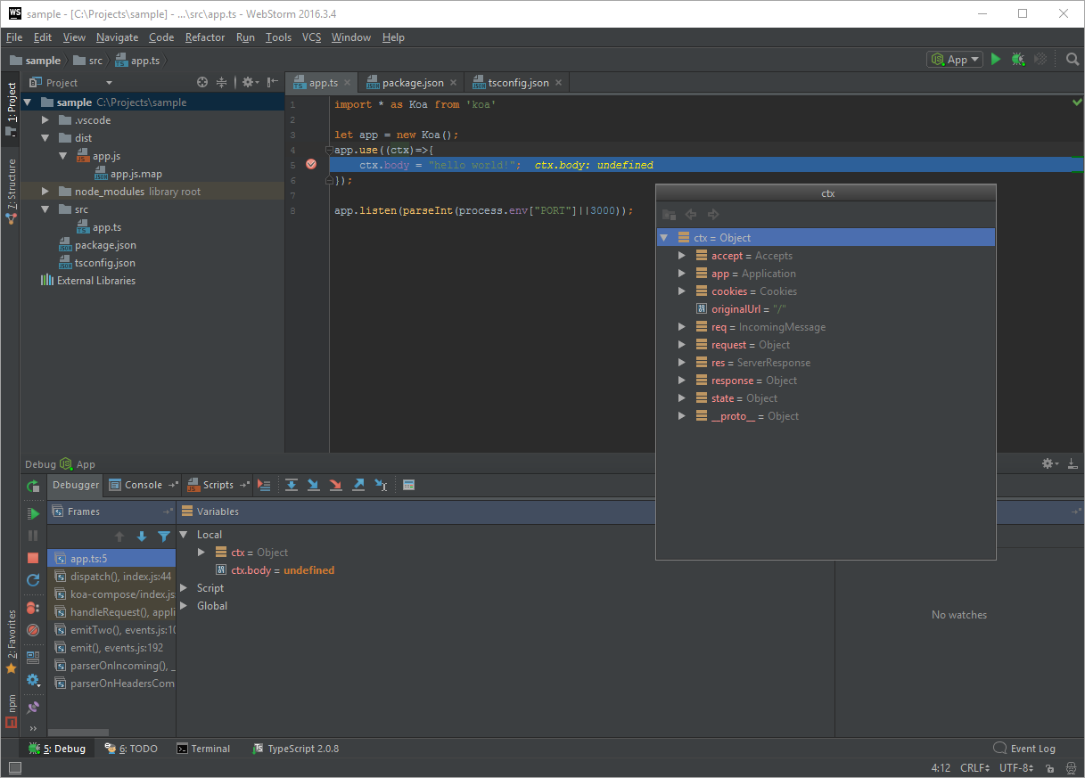Collapse the src folder in Project tree

45,209
